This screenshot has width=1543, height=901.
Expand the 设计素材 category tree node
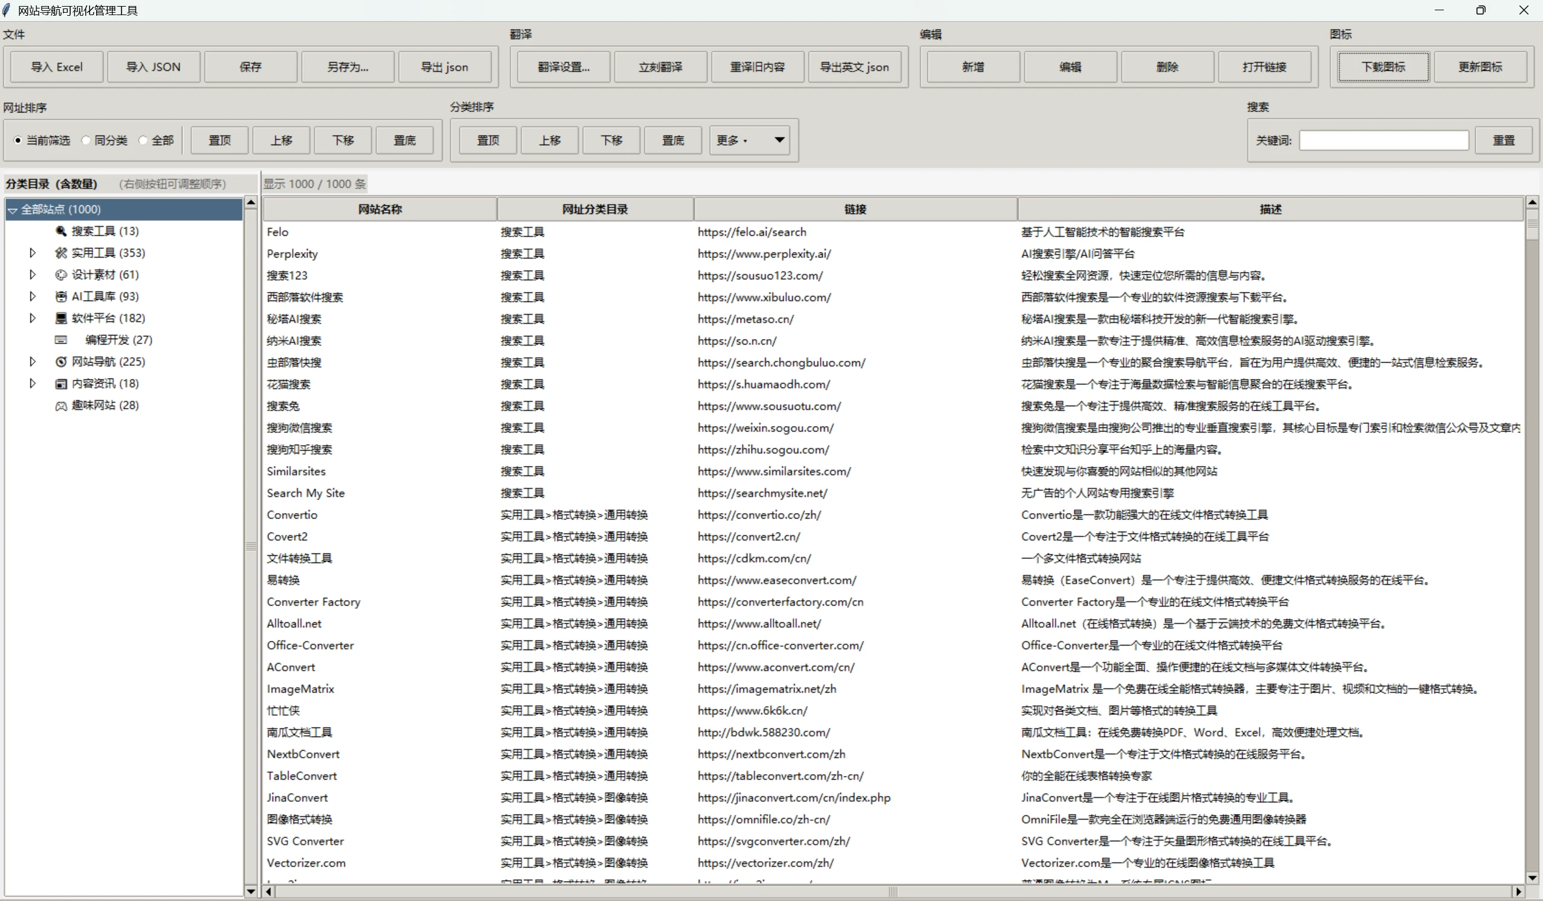pyautogui.click(x=33, y=275)
